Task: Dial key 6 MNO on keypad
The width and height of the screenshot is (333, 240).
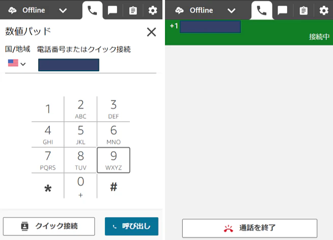Action: pos(114,135)
